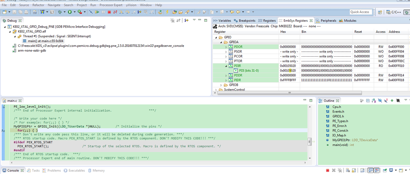This screenshot has height=174, width=410.
Task: Click the Console Terminate red square
Action: click(x=328, y=170)
